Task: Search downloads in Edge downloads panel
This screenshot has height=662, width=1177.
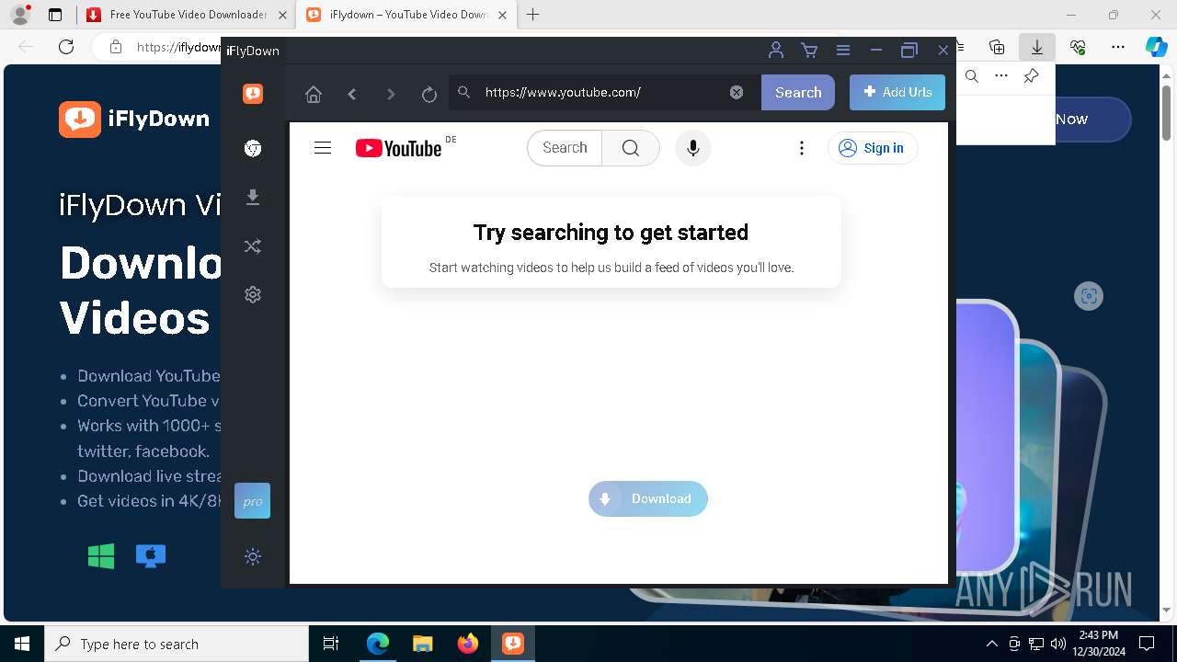Action: 972,76
